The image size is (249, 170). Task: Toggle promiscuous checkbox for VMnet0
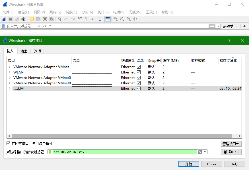pyautogui.click(x=139, y=78)
